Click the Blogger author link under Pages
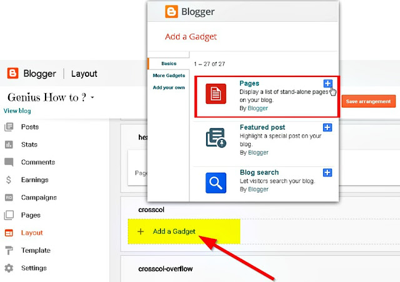400x282 pixels. click(x=257, y=108)
